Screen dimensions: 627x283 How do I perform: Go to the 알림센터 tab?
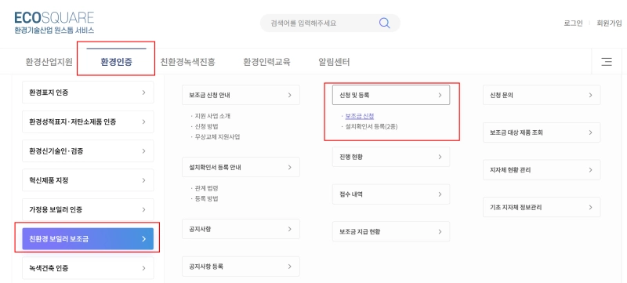coord(335,62)
